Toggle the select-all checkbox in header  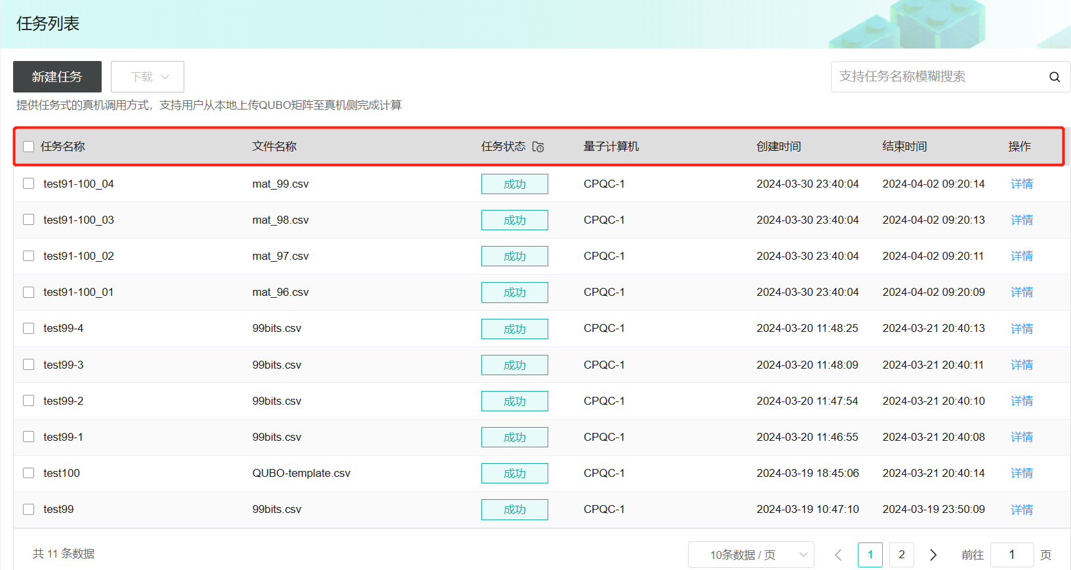(29, 146)
